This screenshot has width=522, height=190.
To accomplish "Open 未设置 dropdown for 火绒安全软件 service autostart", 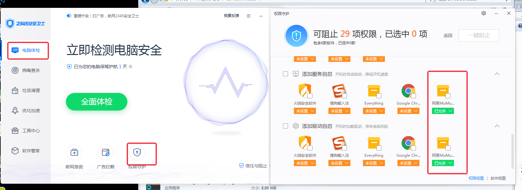I will (x=305, y=111).
